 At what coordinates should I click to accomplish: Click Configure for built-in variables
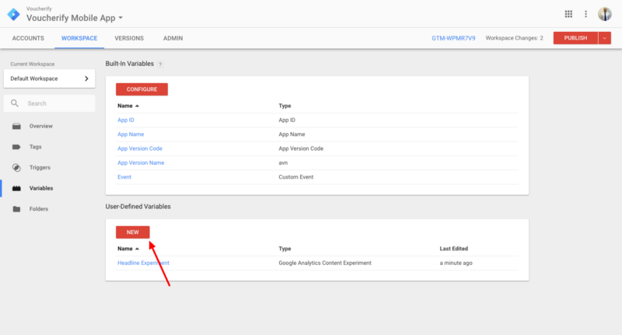[142, 89]
